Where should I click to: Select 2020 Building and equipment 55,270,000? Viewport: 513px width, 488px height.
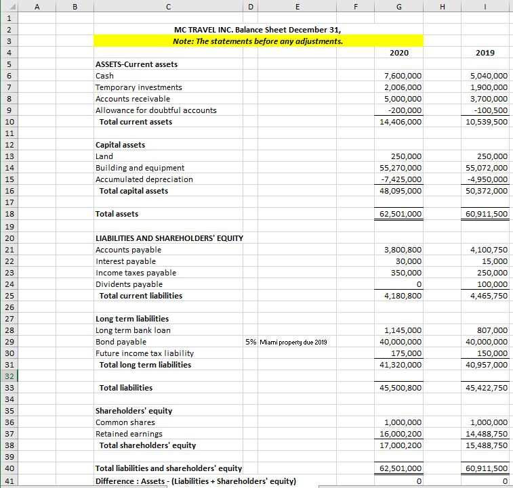pos(399,168)
